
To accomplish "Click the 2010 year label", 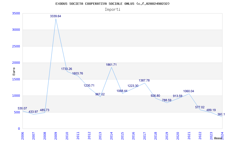I will [67, 136].
